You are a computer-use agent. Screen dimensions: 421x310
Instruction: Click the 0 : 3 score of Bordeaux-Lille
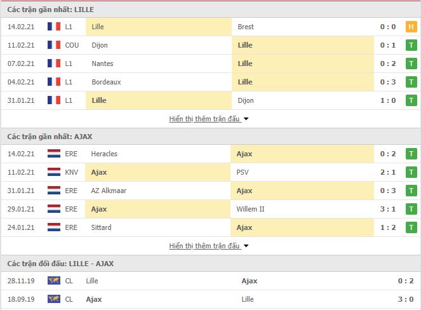click(x=388, y=82)
